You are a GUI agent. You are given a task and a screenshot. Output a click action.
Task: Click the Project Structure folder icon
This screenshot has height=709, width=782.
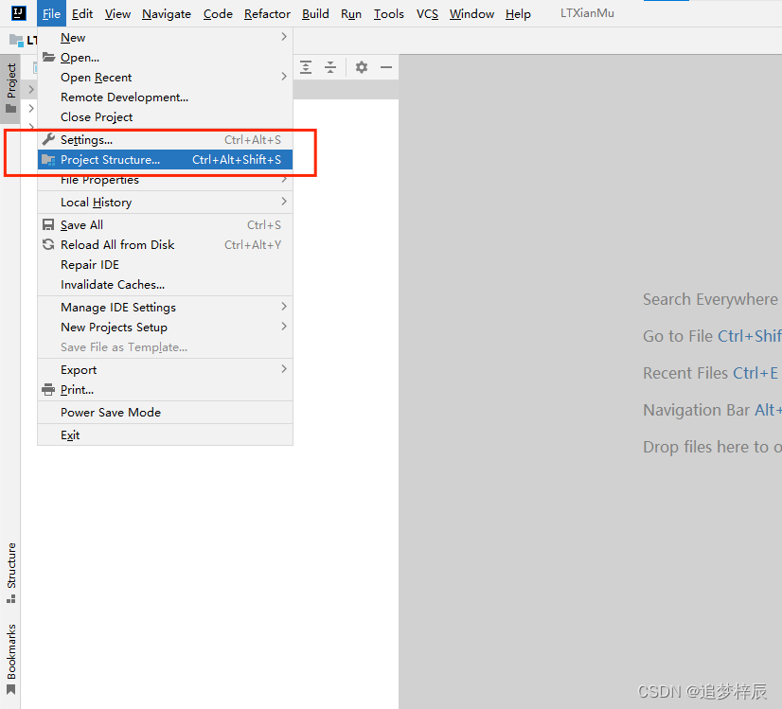(48, 160)
